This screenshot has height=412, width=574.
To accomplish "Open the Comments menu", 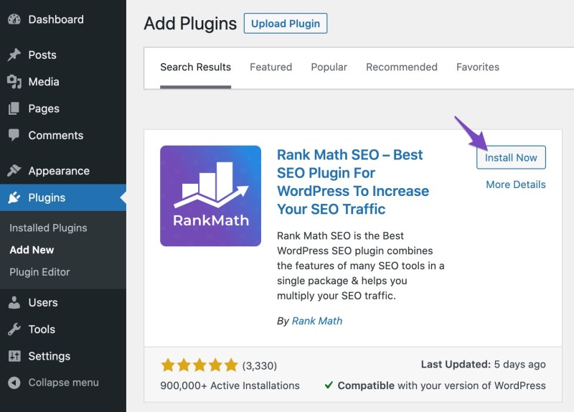I will 63,136.
